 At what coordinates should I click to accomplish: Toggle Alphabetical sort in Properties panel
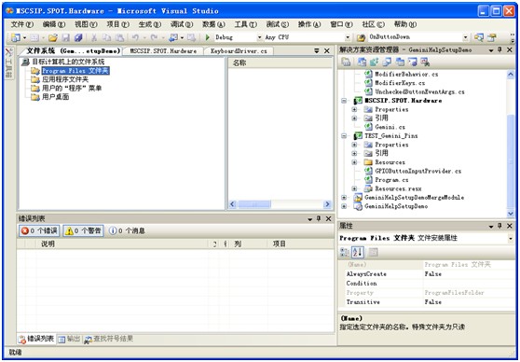tap(358, 253)
